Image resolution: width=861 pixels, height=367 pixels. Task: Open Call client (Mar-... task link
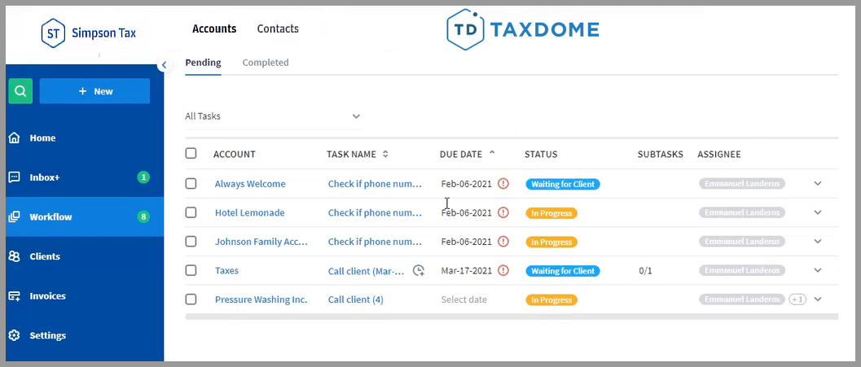tap(367, 270)
